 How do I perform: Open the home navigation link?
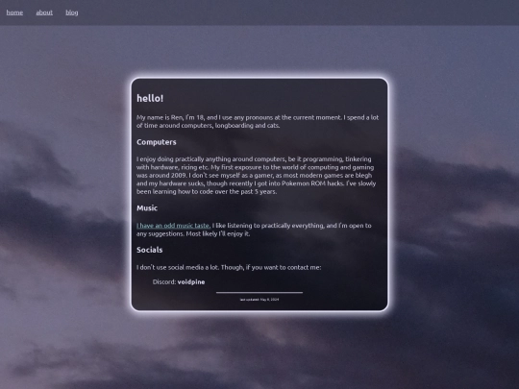(x=14, y=12)
